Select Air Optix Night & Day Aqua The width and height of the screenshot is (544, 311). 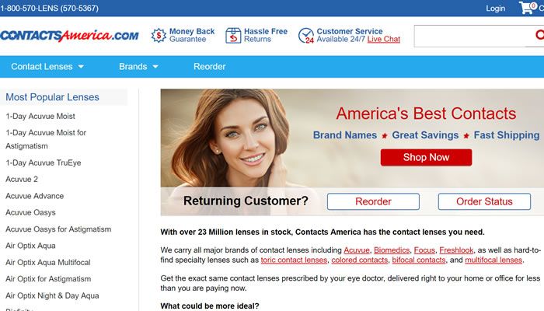click(52, 295)
